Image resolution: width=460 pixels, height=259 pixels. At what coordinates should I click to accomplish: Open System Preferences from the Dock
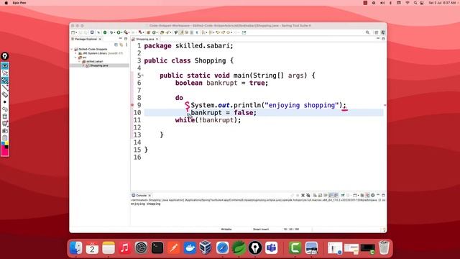pos(141,248)
